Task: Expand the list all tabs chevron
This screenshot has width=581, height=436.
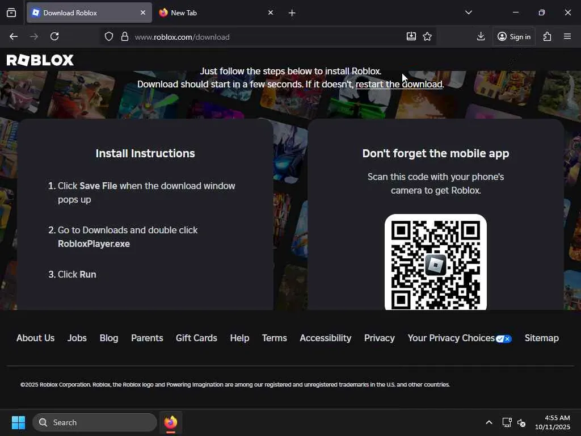Action: [x=468, y=12]
